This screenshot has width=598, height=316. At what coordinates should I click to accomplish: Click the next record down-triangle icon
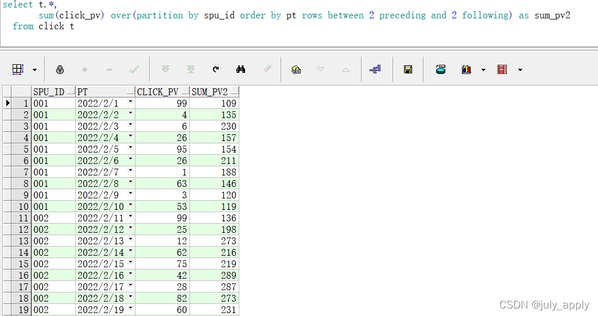pyautogui.click(x=320, y=69)
